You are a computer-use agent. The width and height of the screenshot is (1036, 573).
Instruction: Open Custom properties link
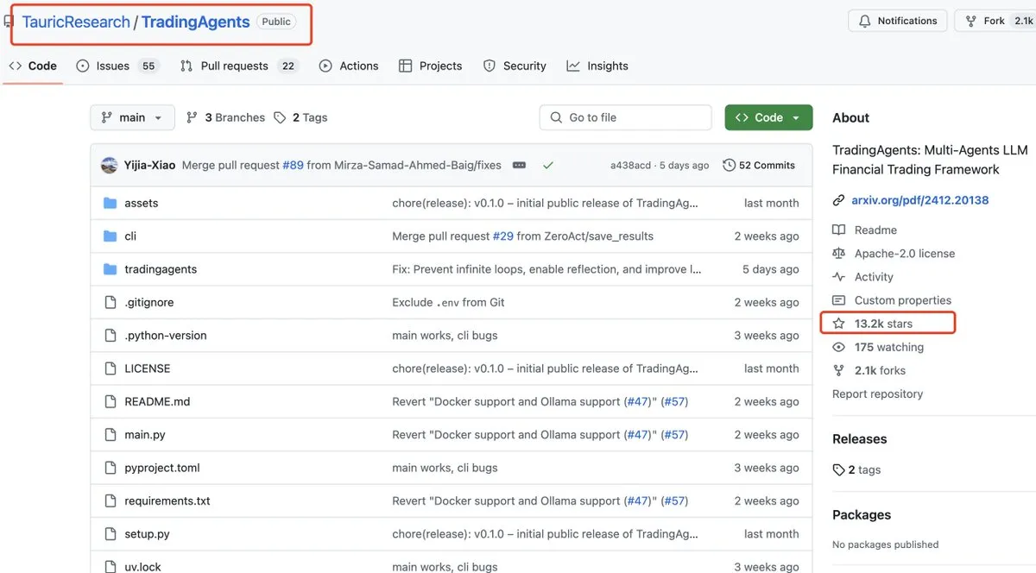pyautogui.click(x=903, y=300)
